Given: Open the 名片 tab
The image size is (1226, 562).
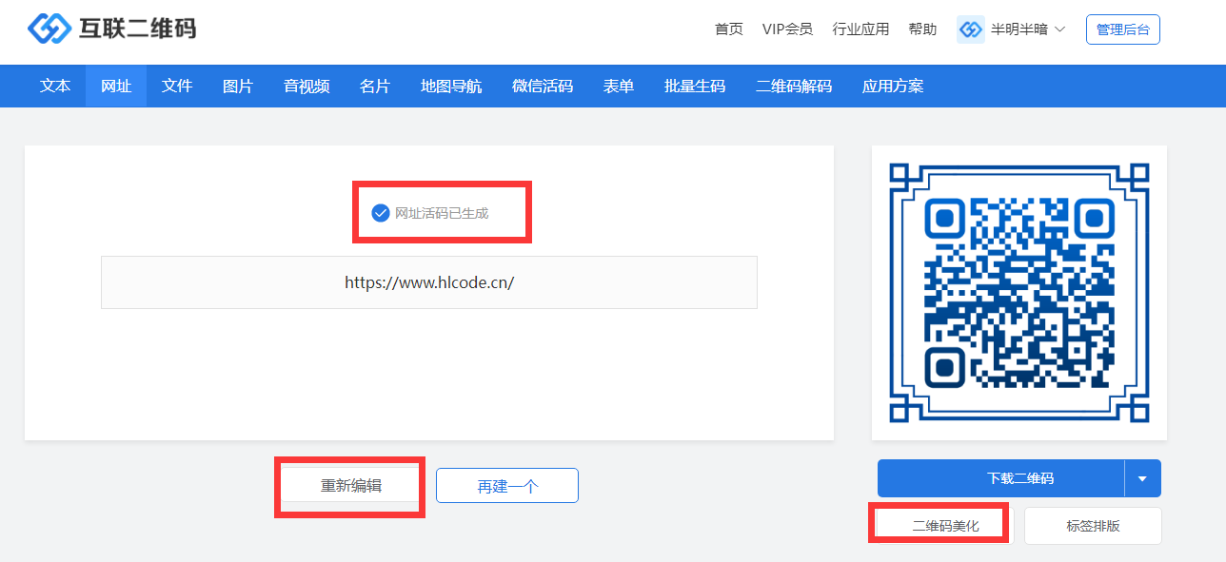Looking at the screenshot, I should [x=375, y=87].
